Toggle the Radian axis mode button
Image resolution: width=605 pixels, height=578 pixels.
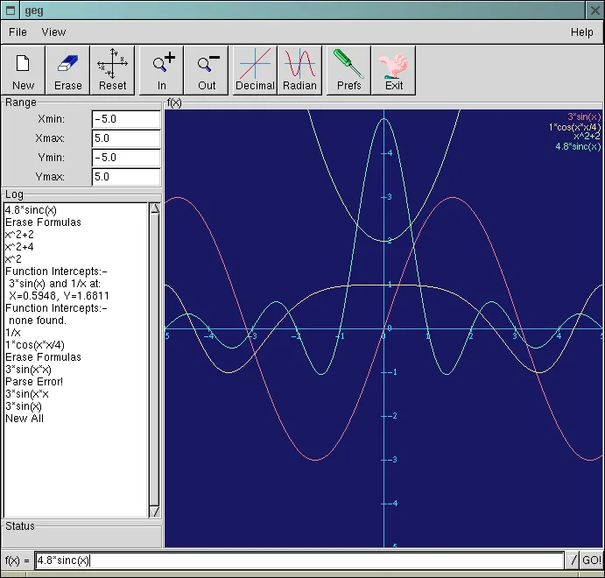pos(299,70)
